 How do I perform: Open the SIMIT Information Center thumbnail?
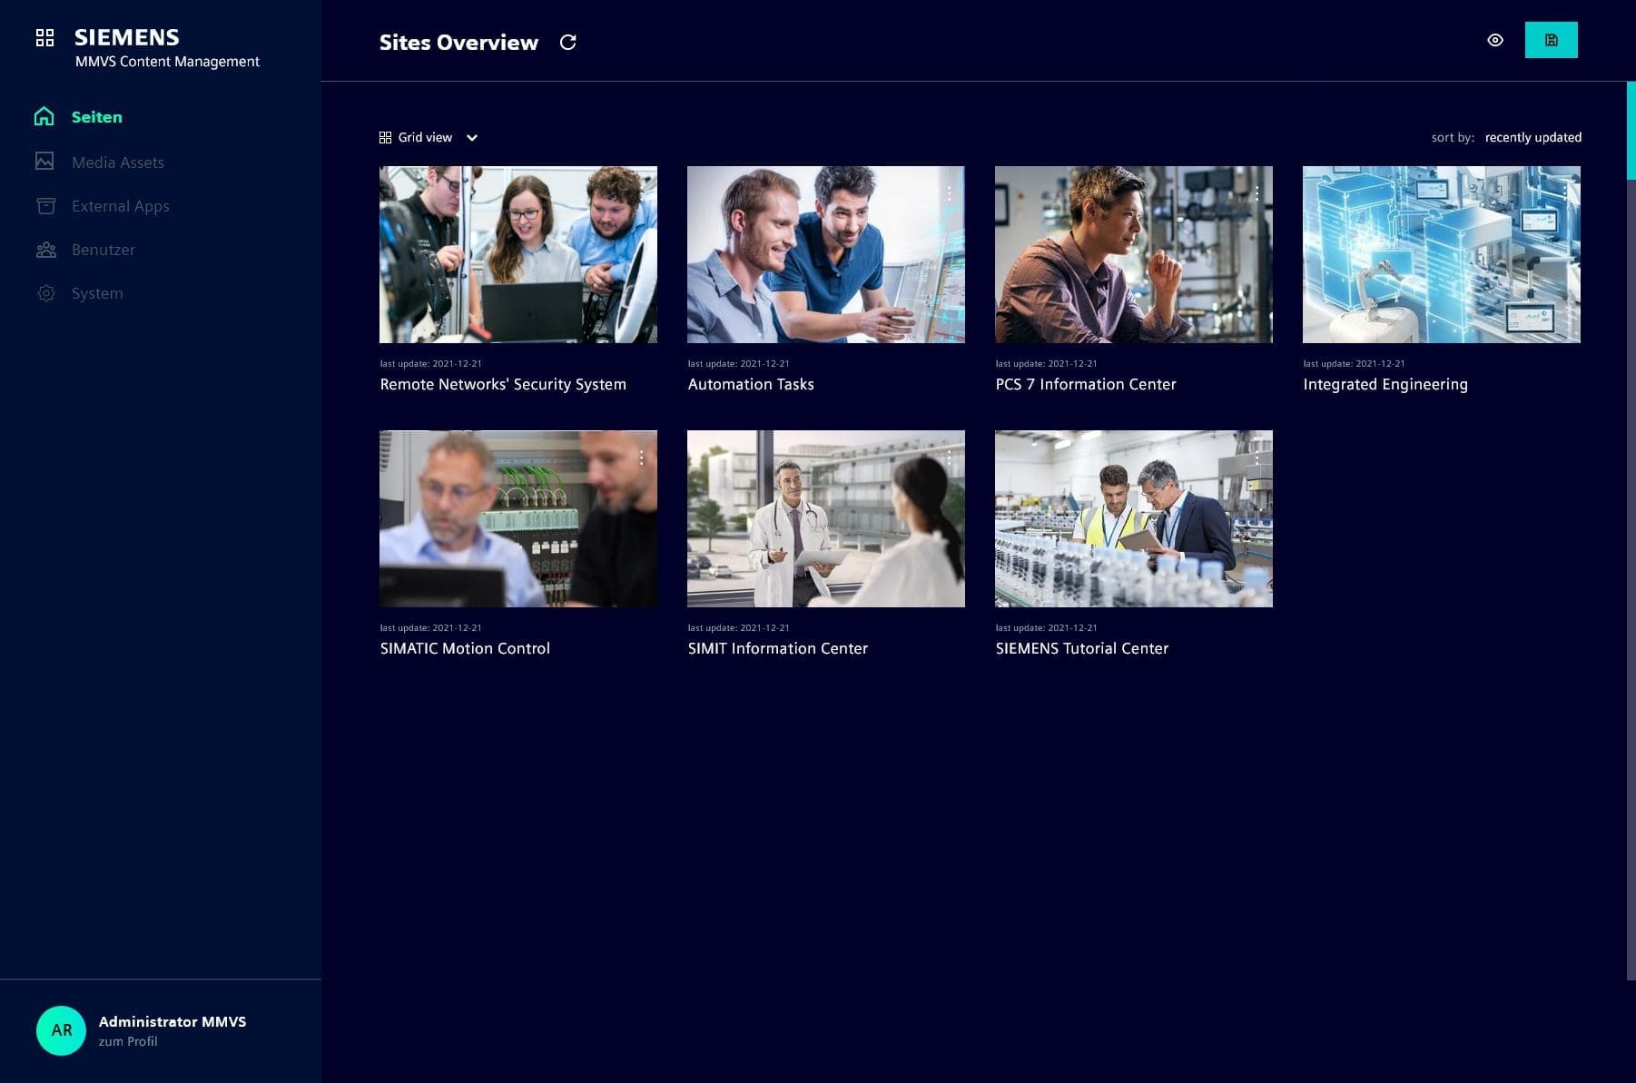[x=826, y=518]
